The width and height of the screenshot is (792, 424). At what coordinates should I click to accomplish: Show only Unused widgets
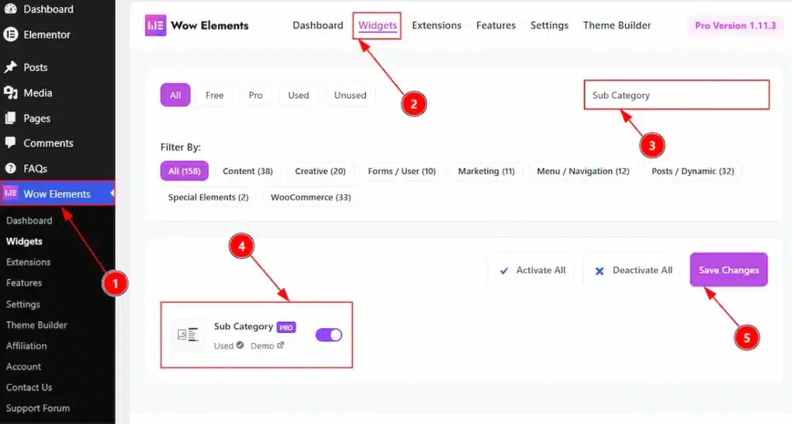[x=350, y=95]
